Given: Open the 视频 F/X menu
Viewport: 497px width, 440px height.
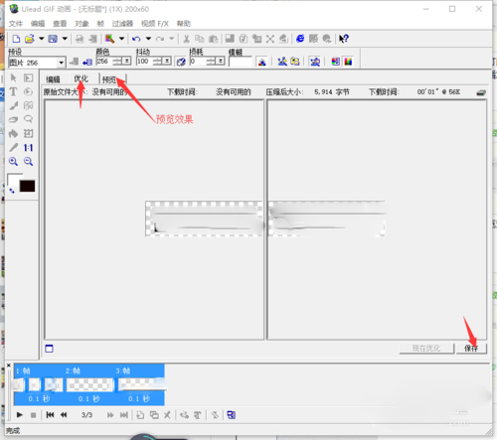Looking at the screenshot, I should [x=155, y=24].
